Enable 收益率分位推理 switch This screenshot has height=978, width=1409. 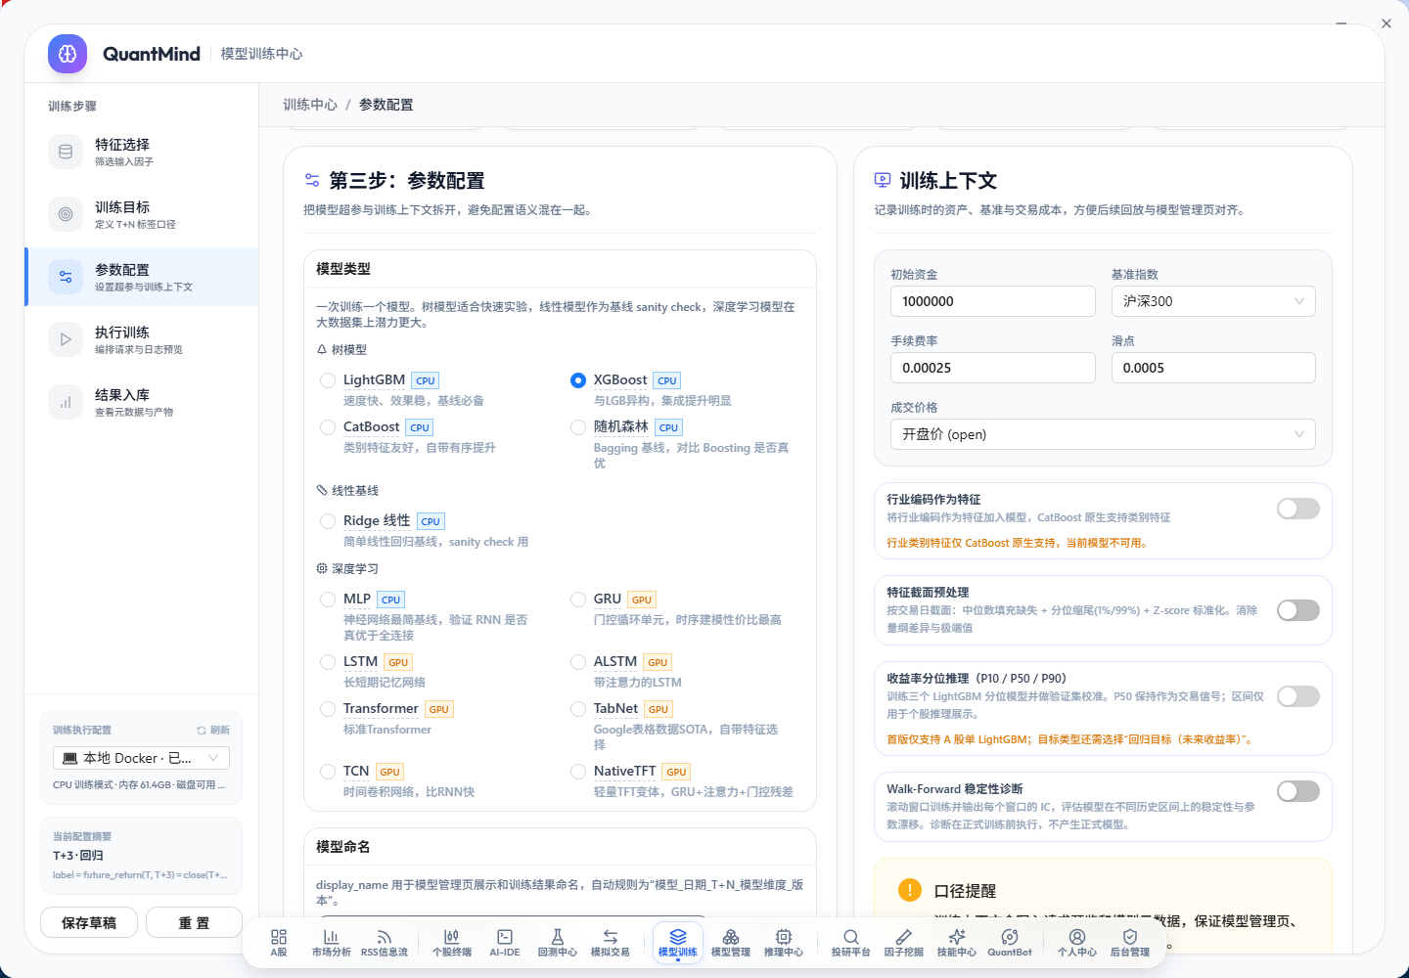1298,696
